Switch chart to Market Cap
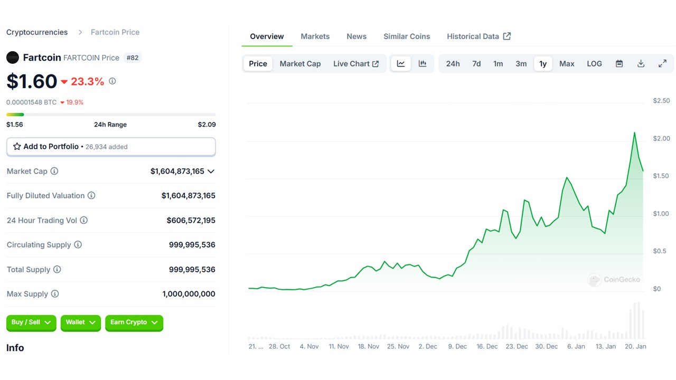 click(x=300, y=64)
